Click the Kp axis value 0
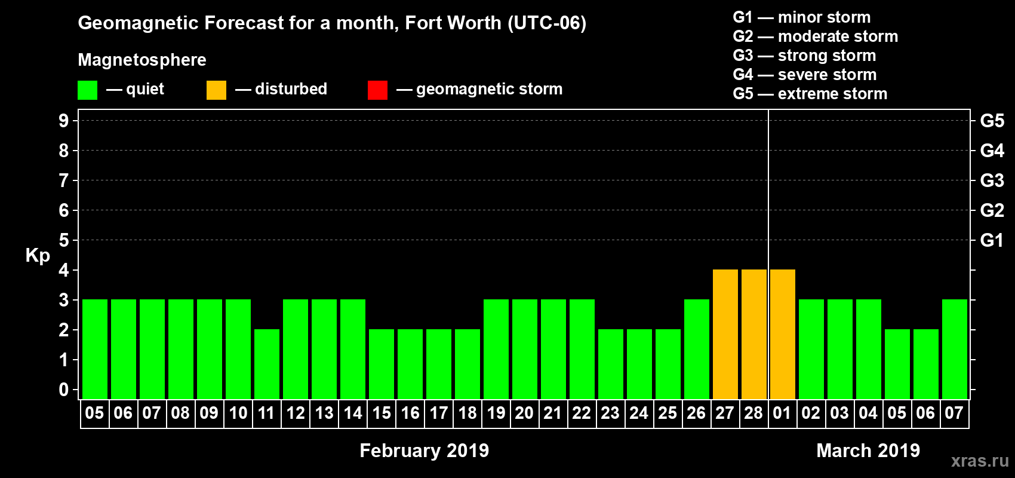1015x478 pixels. click(64, 390)
